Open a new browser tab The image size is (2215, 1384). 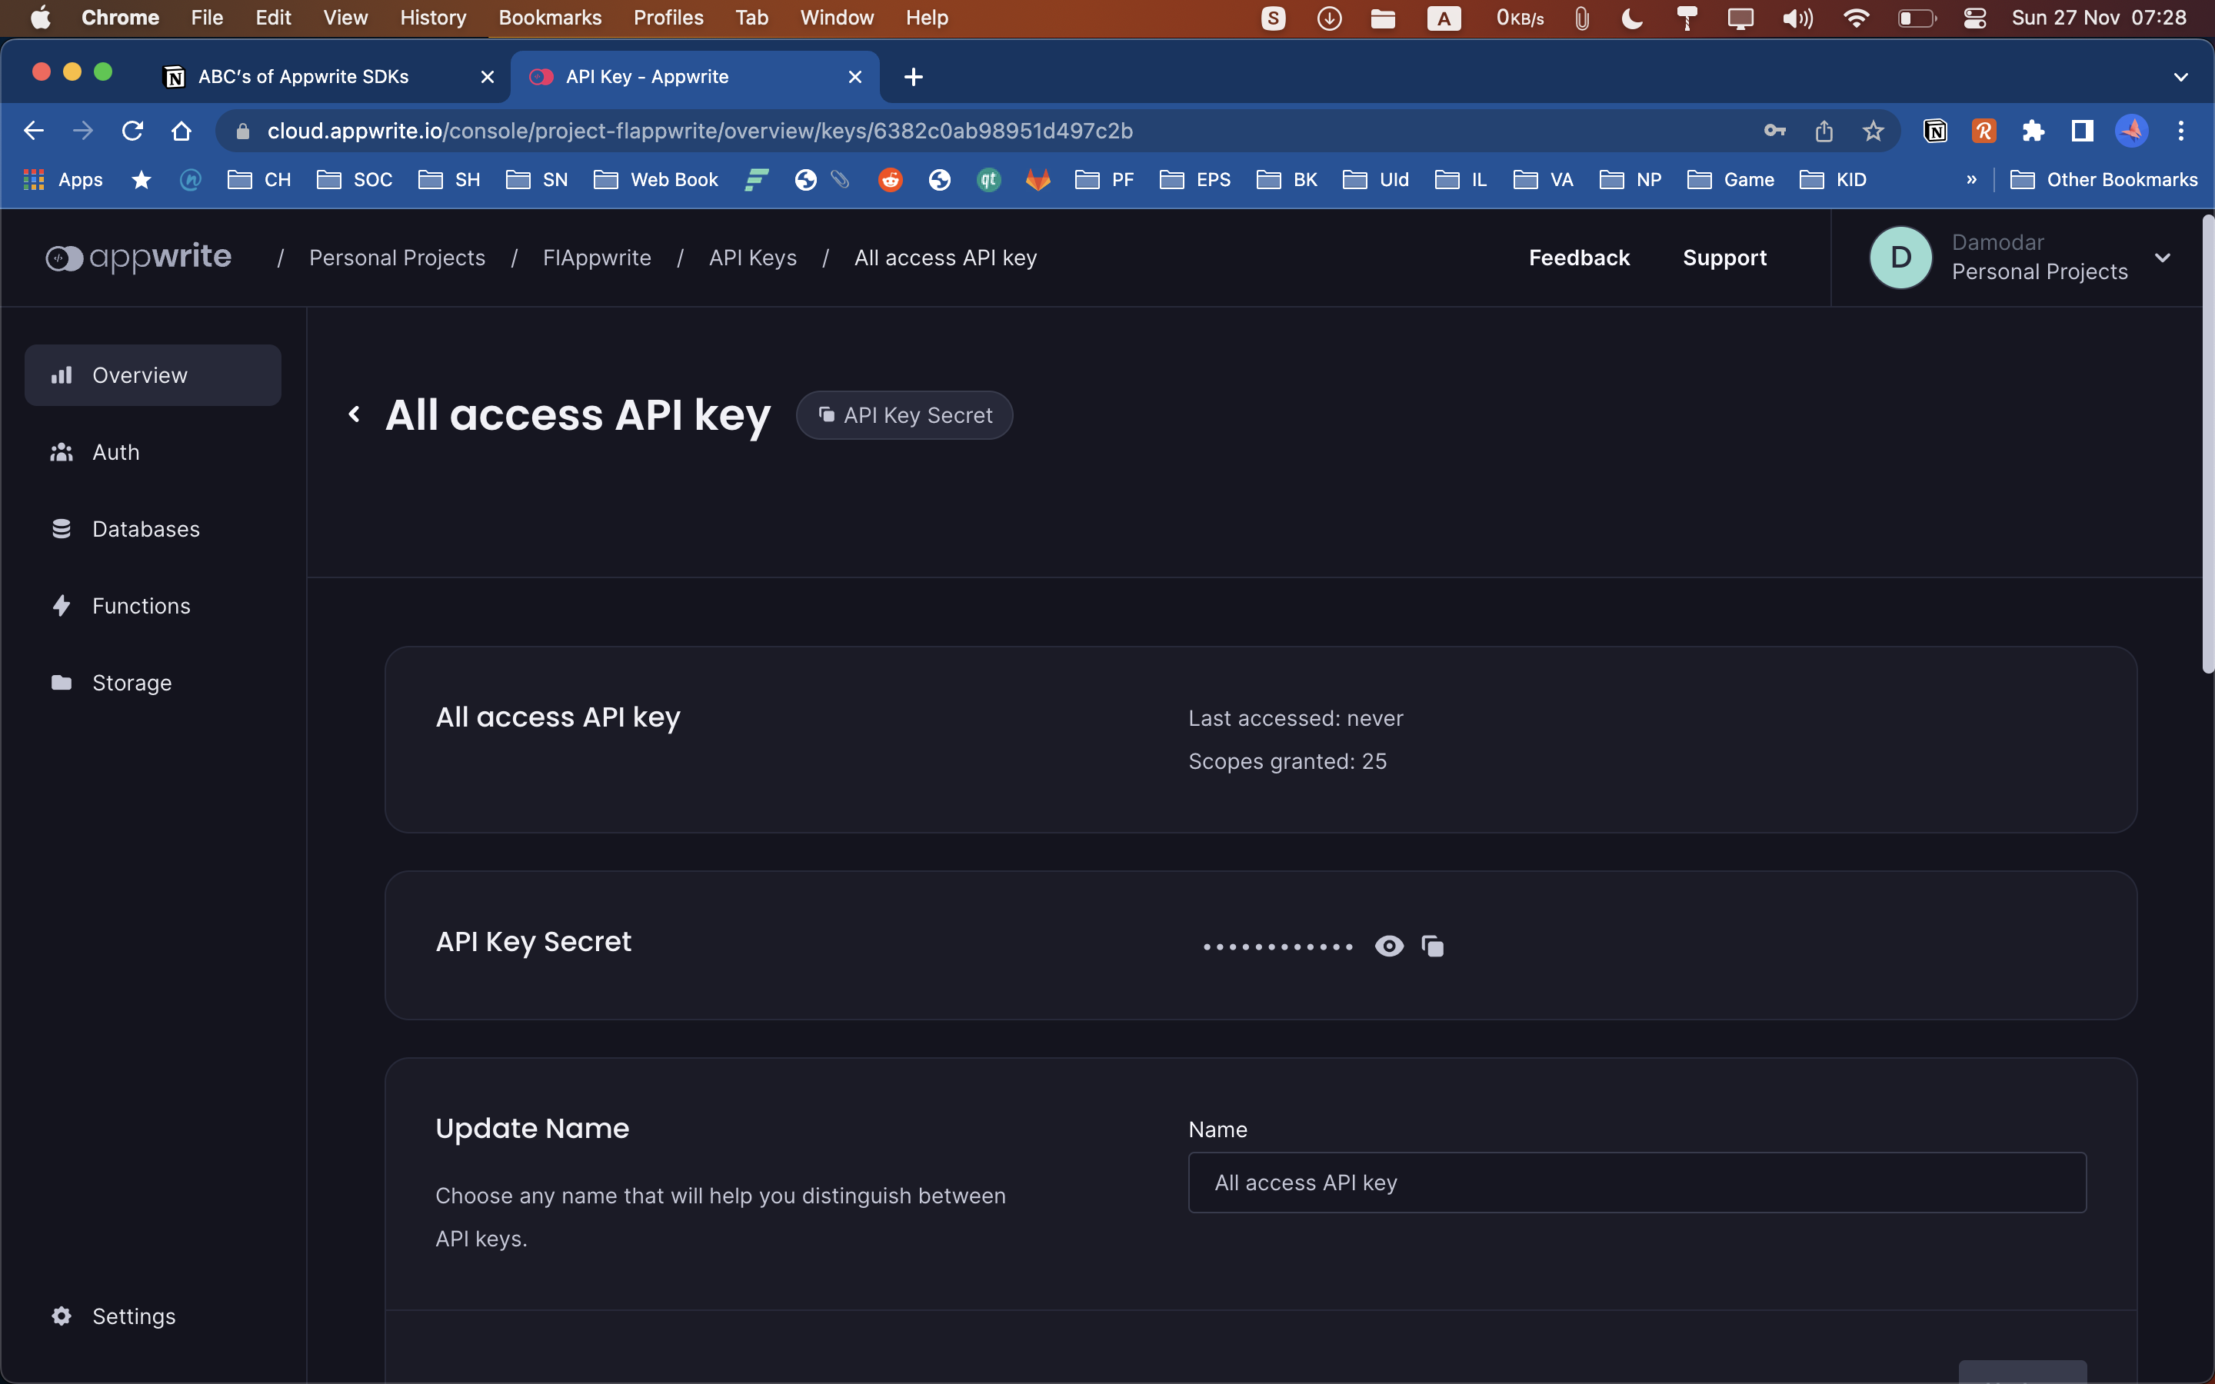914,77
